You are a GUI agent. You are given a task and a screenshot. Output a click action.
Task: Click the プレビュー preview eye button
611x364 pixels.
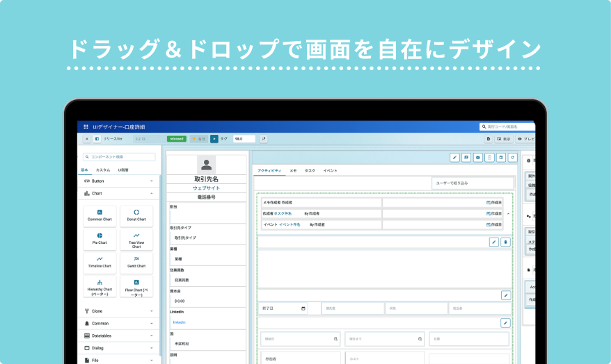[525, 139]
